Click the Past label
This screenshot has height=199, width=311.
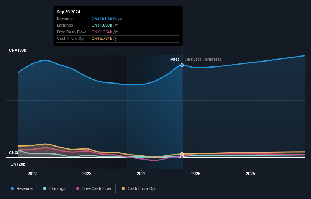click(175, 59)
